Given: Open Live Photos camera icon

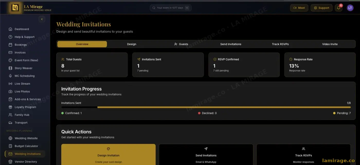Looking at the screenshot, I should 10,91.
